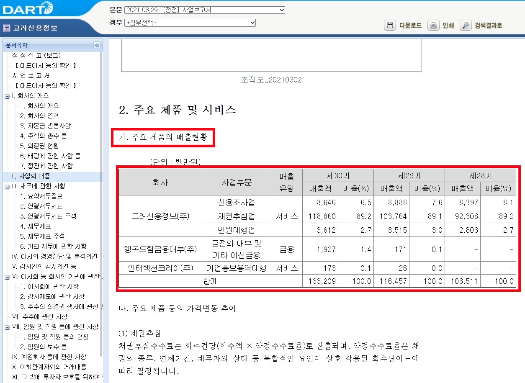
Task: Click the 다운로드 button
Action: (410, 25)
